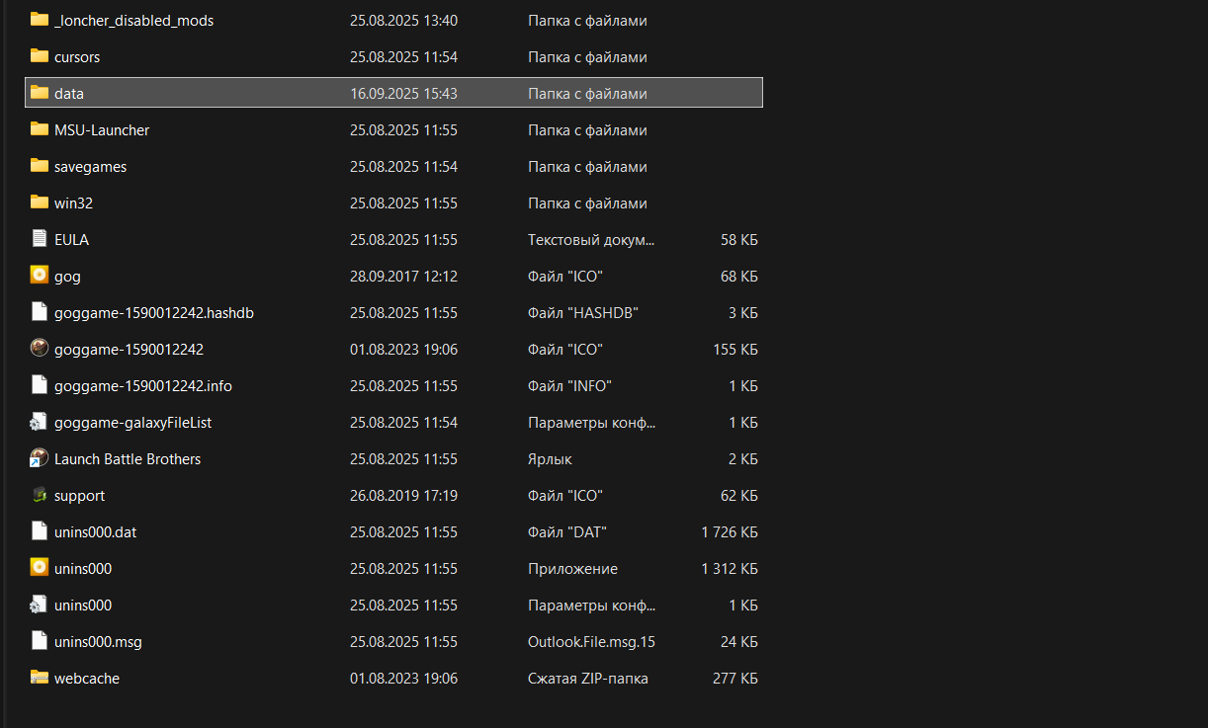The width and height of the screenshot is (1208, 728).
Task: Click size '277 КБ' of webcache
Action: (735, 678)
